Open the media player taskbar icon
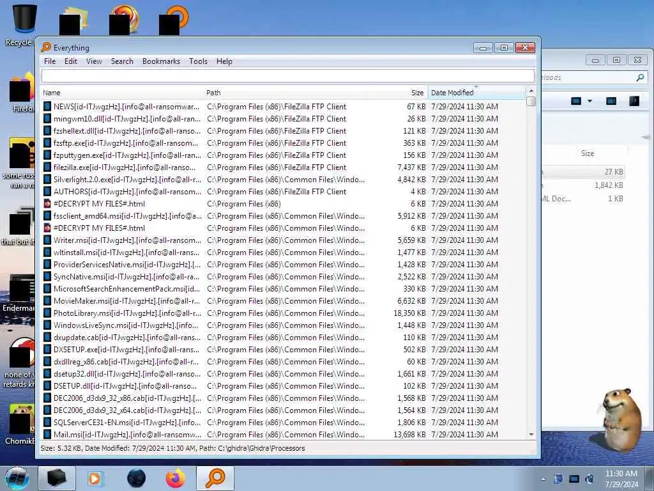This screenshot has width=654, height=491. pyautogui.click(x=95, y=478)
